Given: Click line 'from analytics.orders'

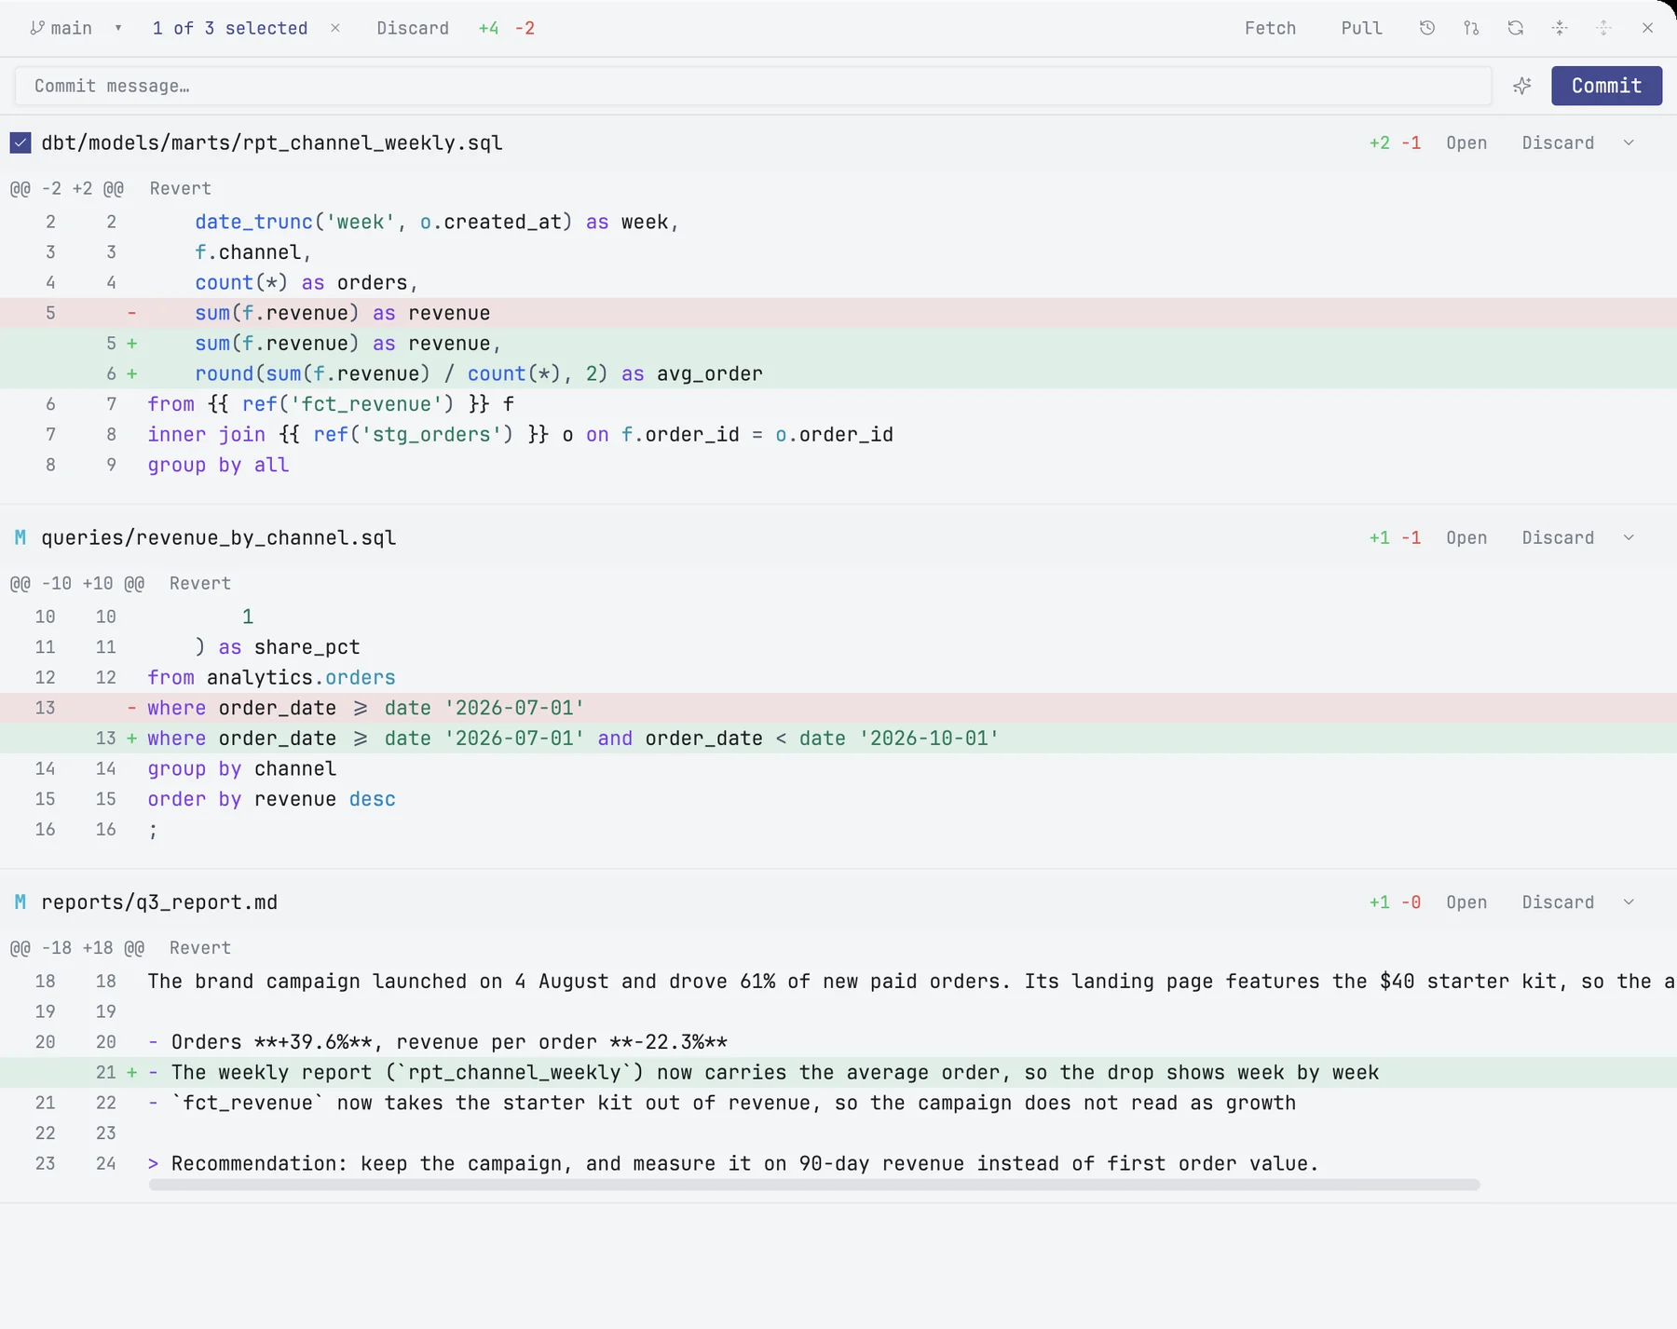Looking at the screenshot, I should [838, 677].
